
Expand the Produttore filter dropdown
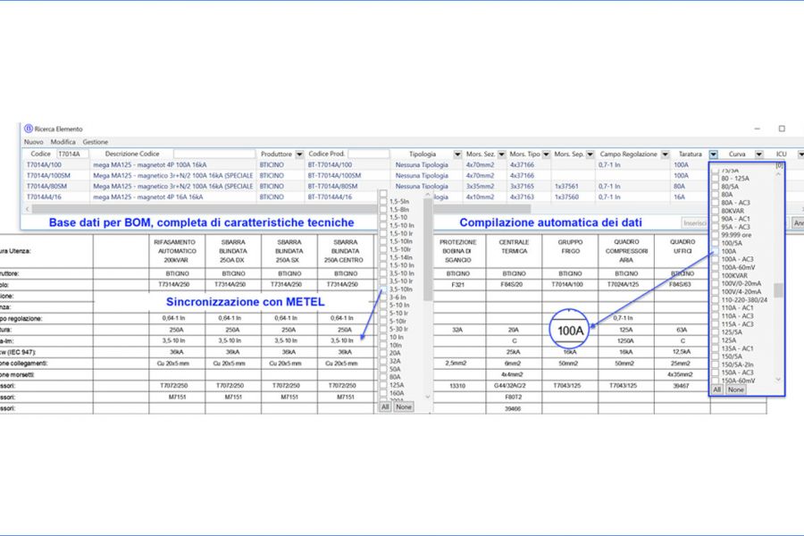coord(299,155)
